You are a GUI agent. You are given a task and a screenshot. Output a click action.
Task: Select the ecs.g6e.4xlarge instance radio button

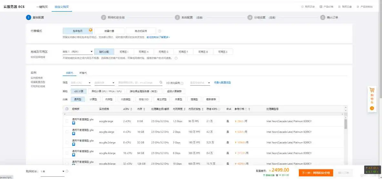point(67,153)
